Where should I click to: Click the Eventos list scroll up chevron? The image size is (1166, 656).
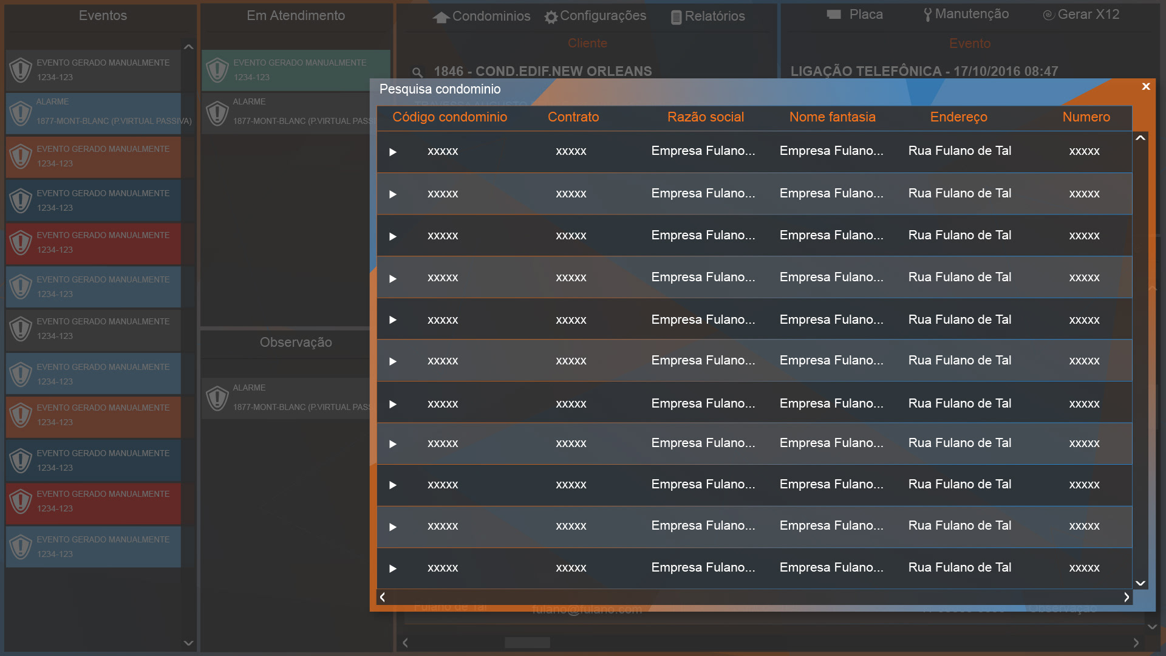pos(188,47)
